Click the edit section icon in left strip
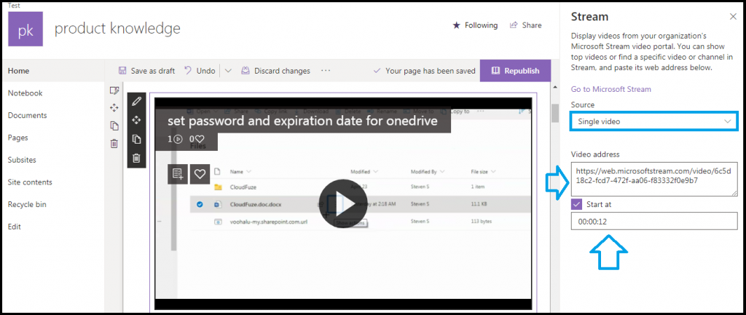746x315 pixels. click(114, 90)
